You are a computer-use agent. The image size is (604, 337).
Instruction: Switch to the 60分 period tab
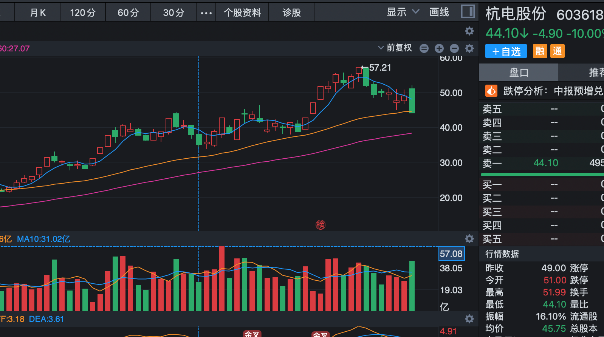click(128, 12)
